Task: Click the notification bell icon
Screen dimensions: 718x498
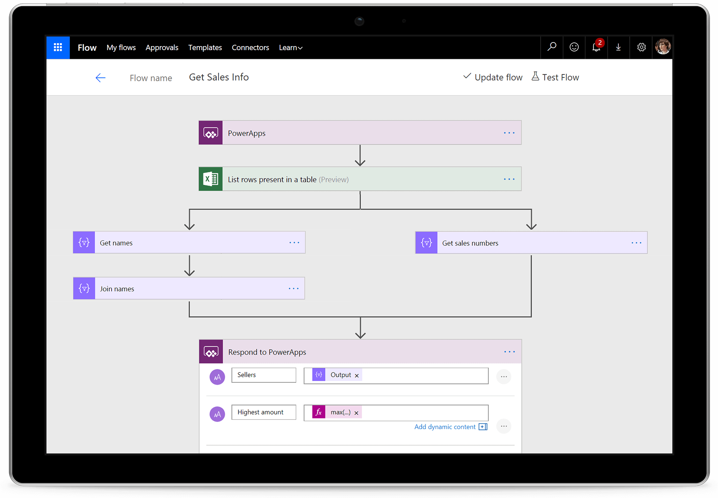Action: [x=596, y=47]
